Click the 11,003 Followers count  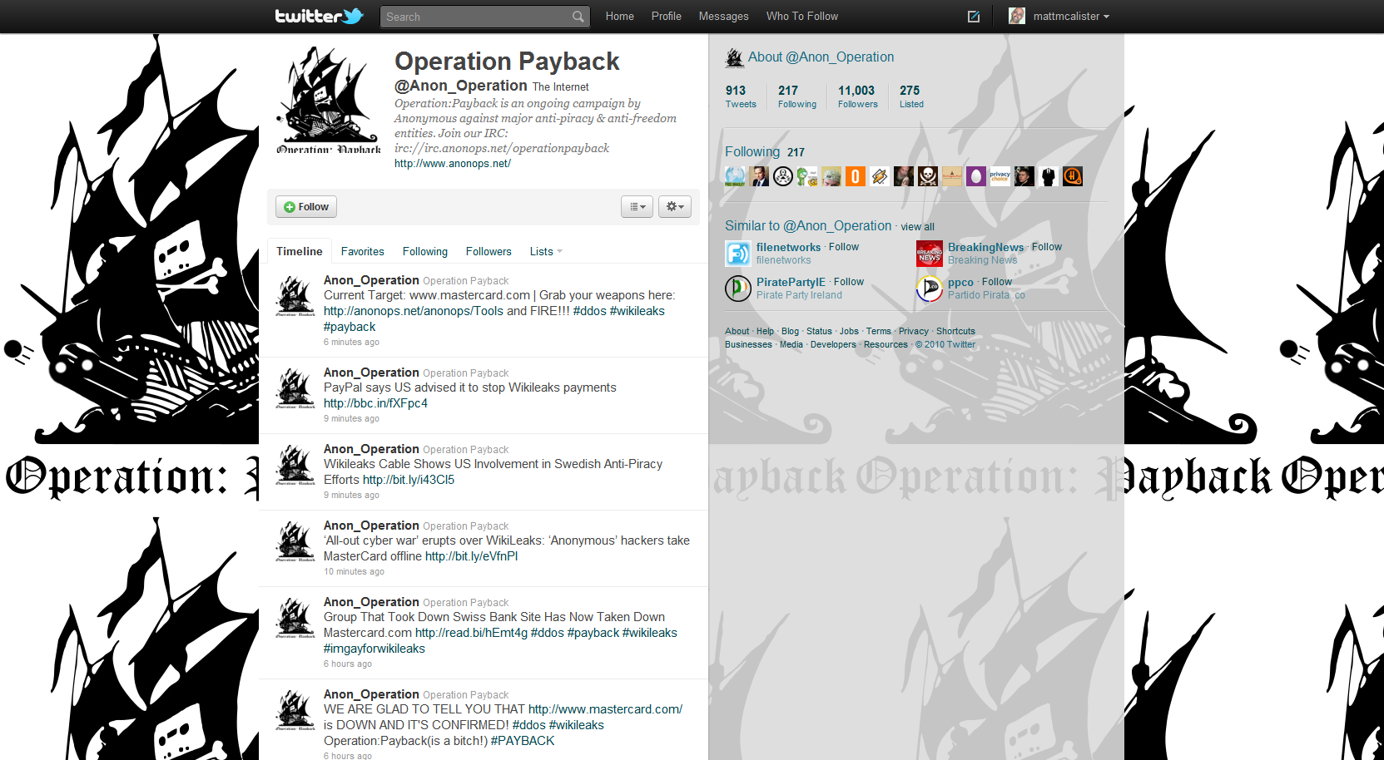(857, 96)
